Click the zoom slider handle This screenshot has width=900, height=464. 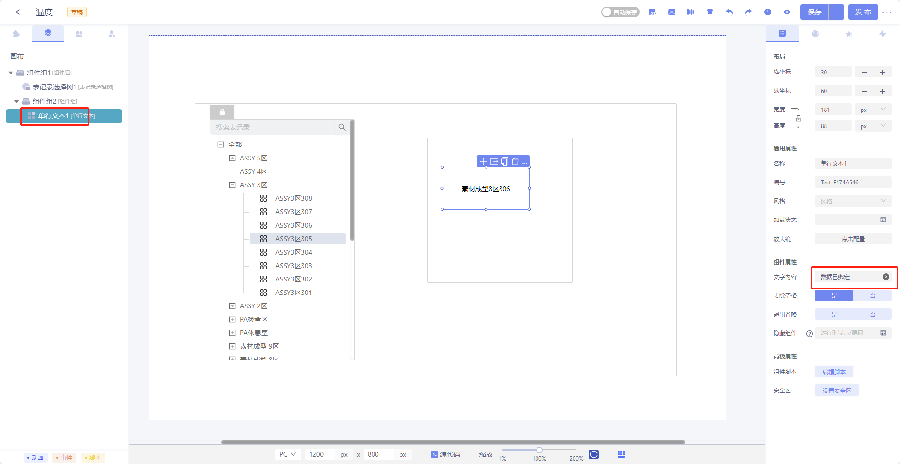(x=539, y=450)
